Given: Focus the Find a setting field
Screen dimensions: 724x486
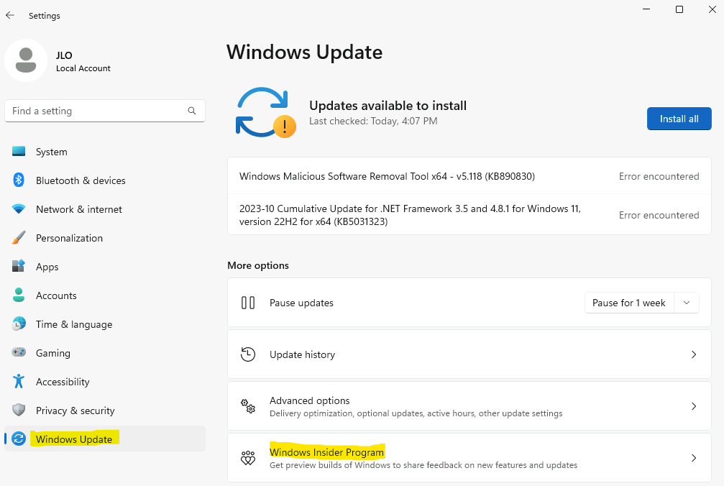Looking at the screenshot, I should coord(105,111).
